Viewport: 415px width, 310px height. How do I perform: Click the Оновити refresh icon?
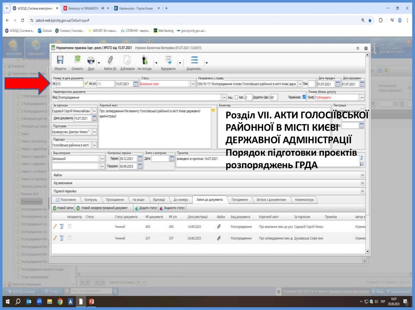(77, 61)
